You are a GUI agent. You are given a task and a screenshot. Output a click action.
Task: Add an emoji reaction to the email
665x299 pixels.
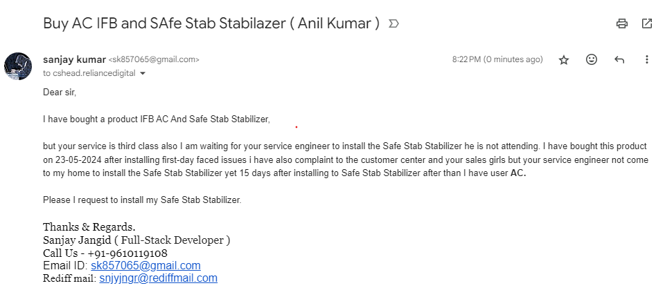pos(592,60)
